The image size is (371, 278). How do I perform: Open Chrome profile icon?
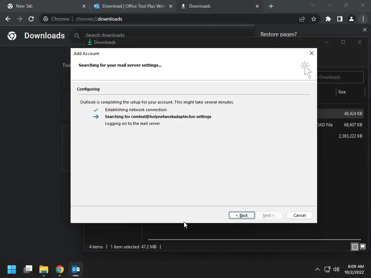351,19
